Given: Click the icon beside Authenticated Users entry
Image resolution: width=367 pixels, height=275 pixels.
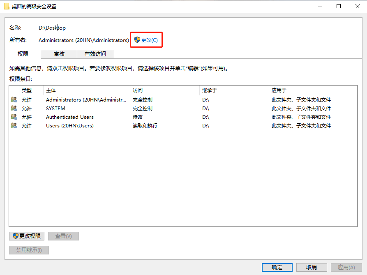Looking at the screenshot, I should [x=13, y=117].
